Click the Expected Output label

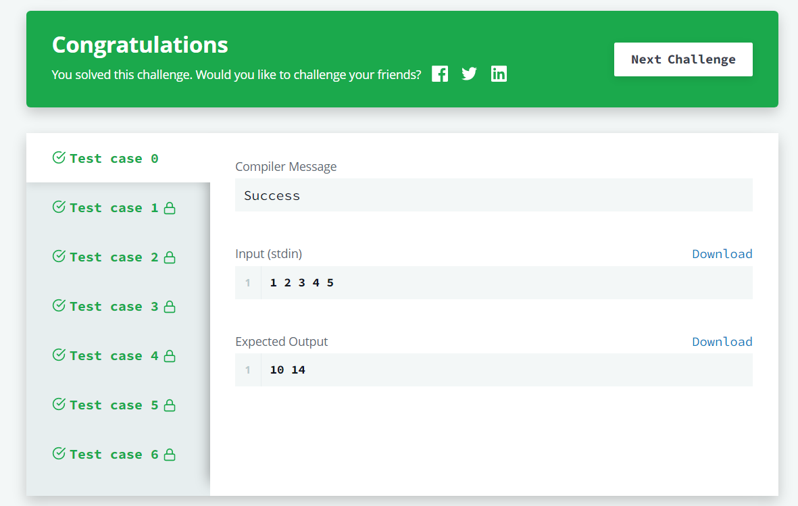[282, 342]
